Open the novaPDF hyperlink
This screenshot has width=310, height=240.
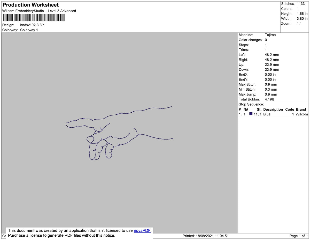pos(142,230)
